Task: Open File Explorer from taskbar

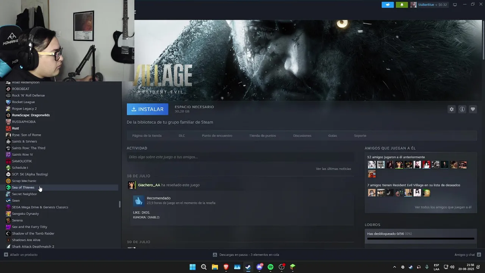Action: point(215,267)
